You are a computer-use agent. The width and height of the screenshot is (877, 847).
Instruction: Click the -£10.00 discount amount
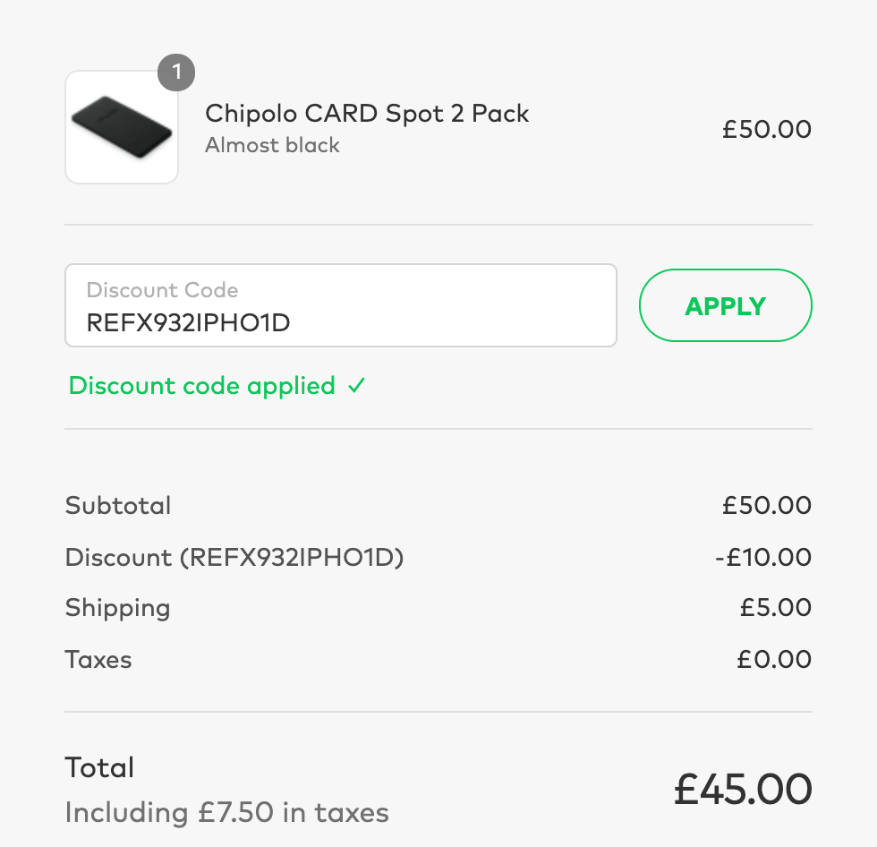click(763, 557)
